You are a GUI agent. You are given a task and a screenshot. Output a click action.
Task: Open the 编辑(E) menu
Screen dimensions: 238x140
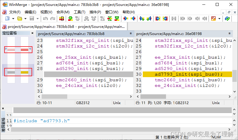click(30, 12)
